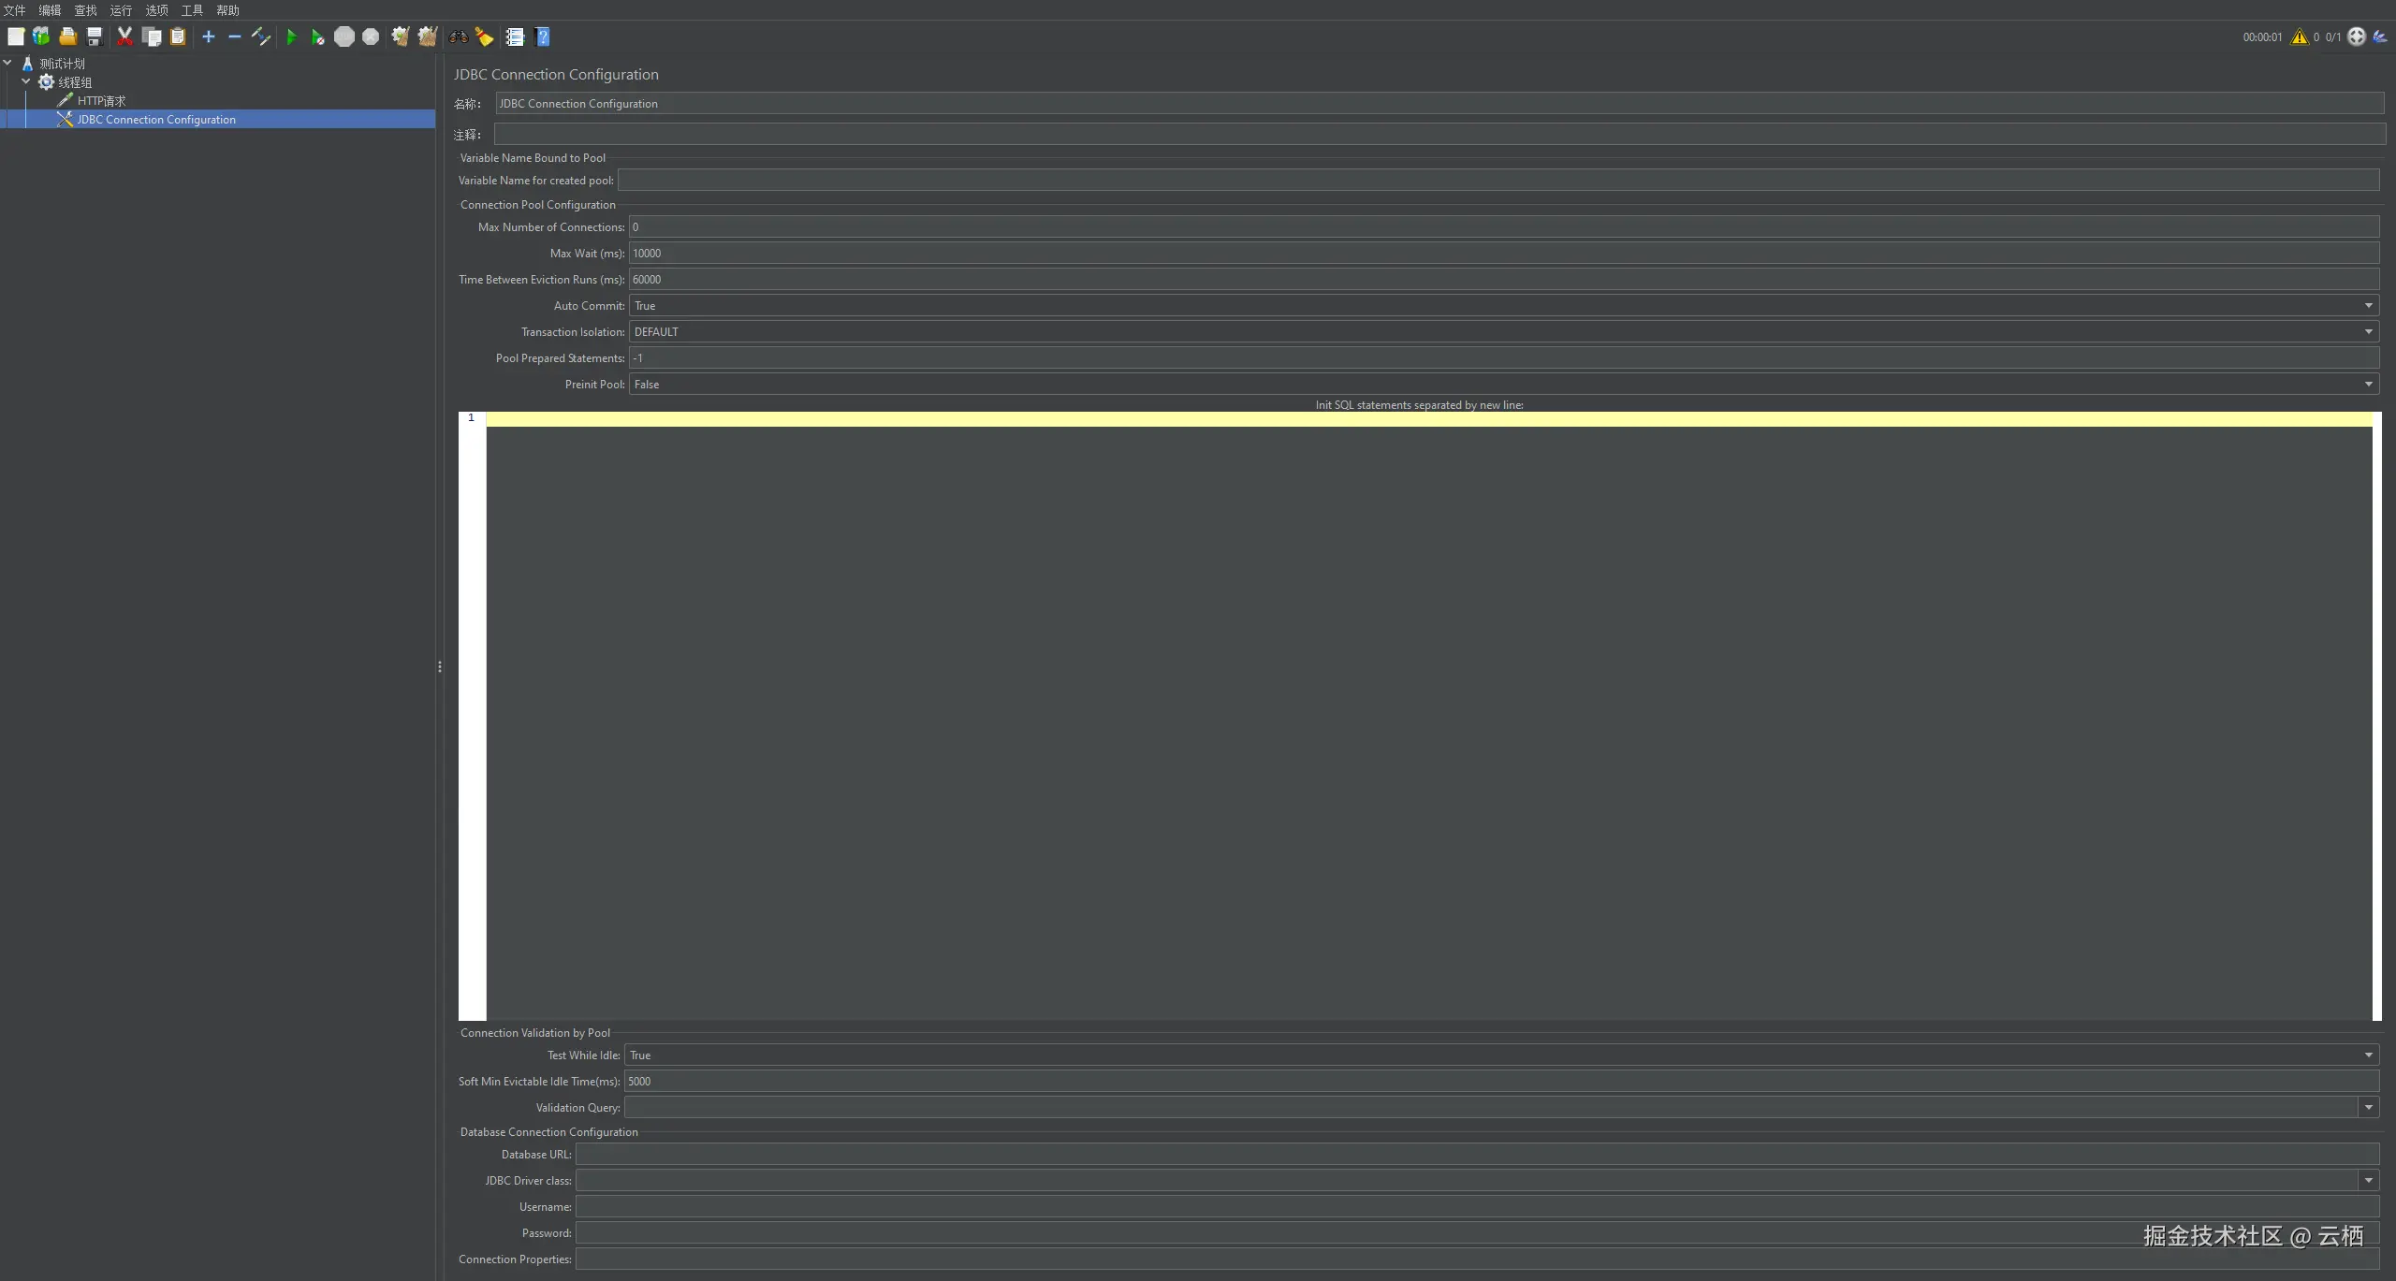Click the Clear All double-broom icon
This screenshot has height=1281, width=2396.
pos(428,36)
